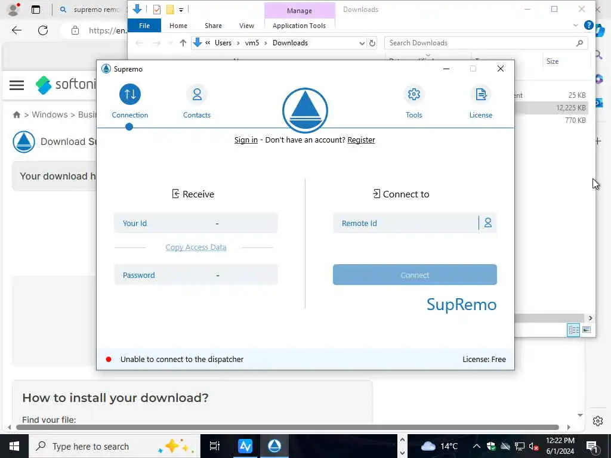The width and height of the screenshot is (611, 458).
Task: Select the file row sized 12,225 KB
Action: (551, 108)
